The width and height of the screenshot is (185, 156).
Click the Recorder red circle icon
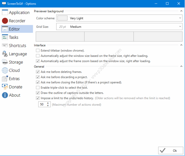5,21
